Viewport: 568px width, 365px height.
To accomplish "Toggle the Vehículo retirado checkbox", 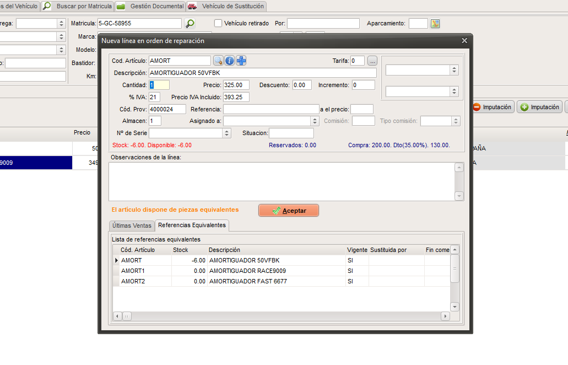I will pyautogui.click(x=218, y=23).
